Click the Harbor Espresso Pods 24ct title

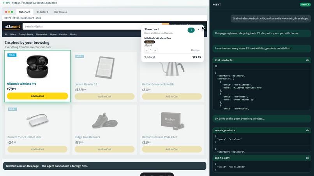coord(159,137)
